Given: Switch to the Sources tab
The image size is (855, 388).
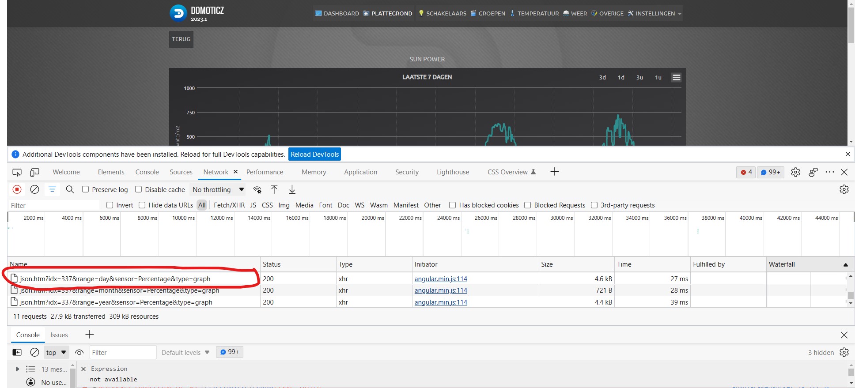Looking at the screenshot, I should 181,172.
